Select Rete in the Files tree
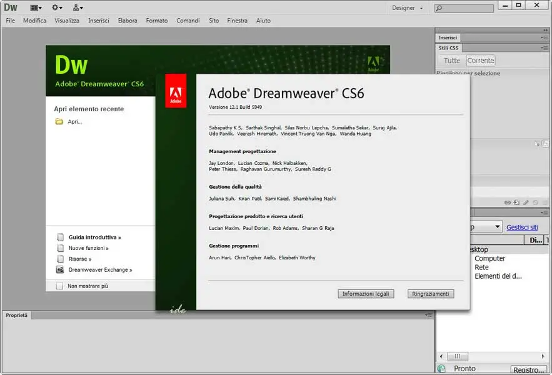This screenshot has width=552, height=375. pyautogui.click(x=481, y=267)
